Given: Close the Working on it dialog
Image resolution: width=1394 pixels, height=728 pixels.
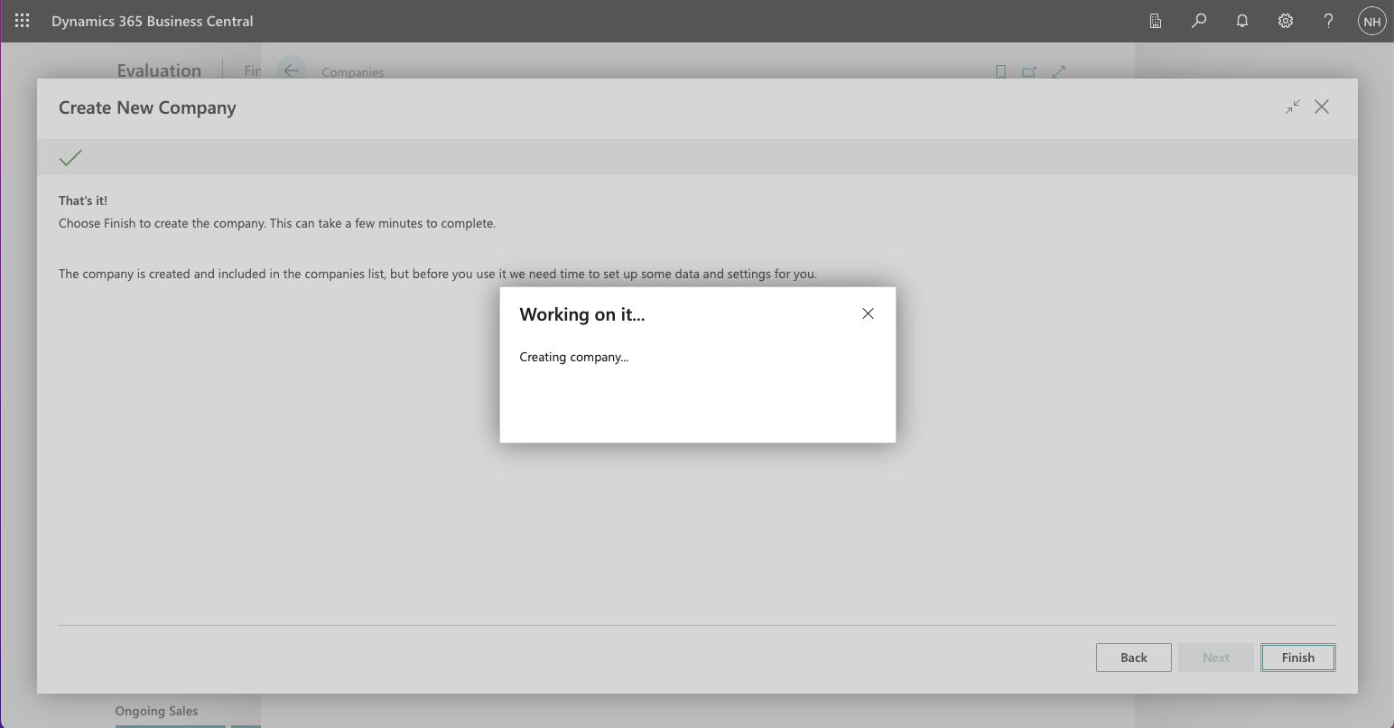Looking at the screenshot, I should [x=868, y=313].
